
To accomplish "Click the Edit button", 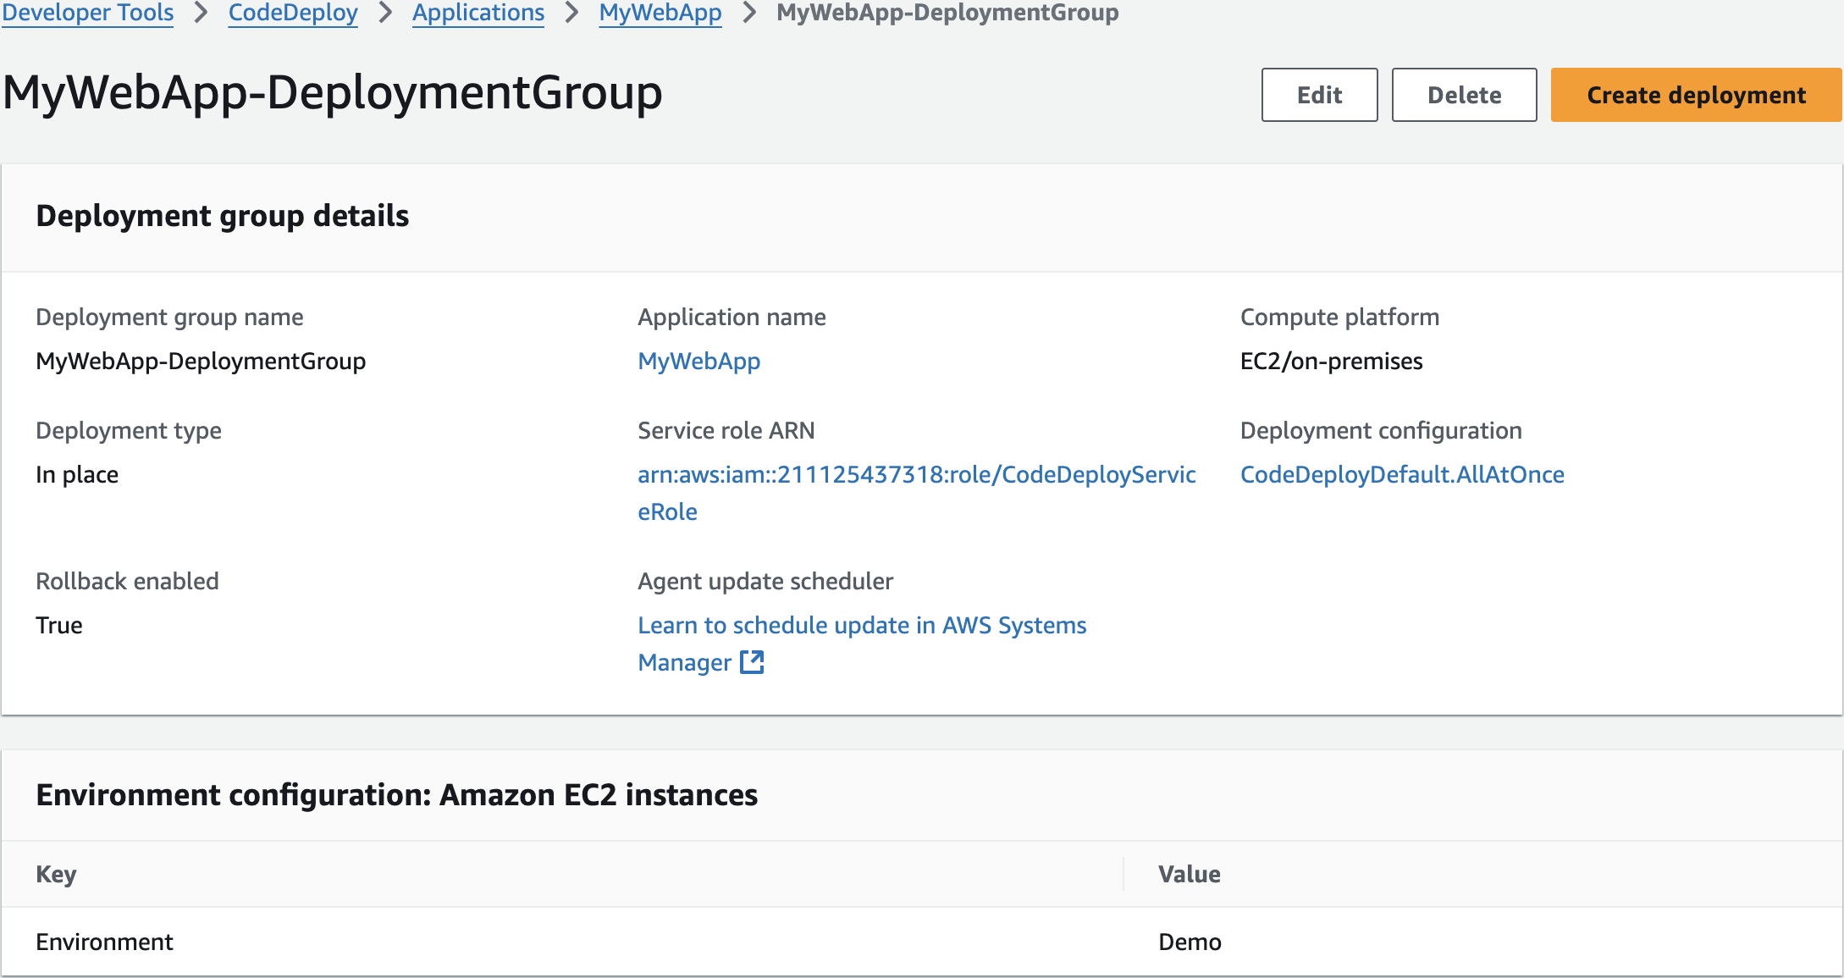I will pyautogui.click(x=1319, y=95).
